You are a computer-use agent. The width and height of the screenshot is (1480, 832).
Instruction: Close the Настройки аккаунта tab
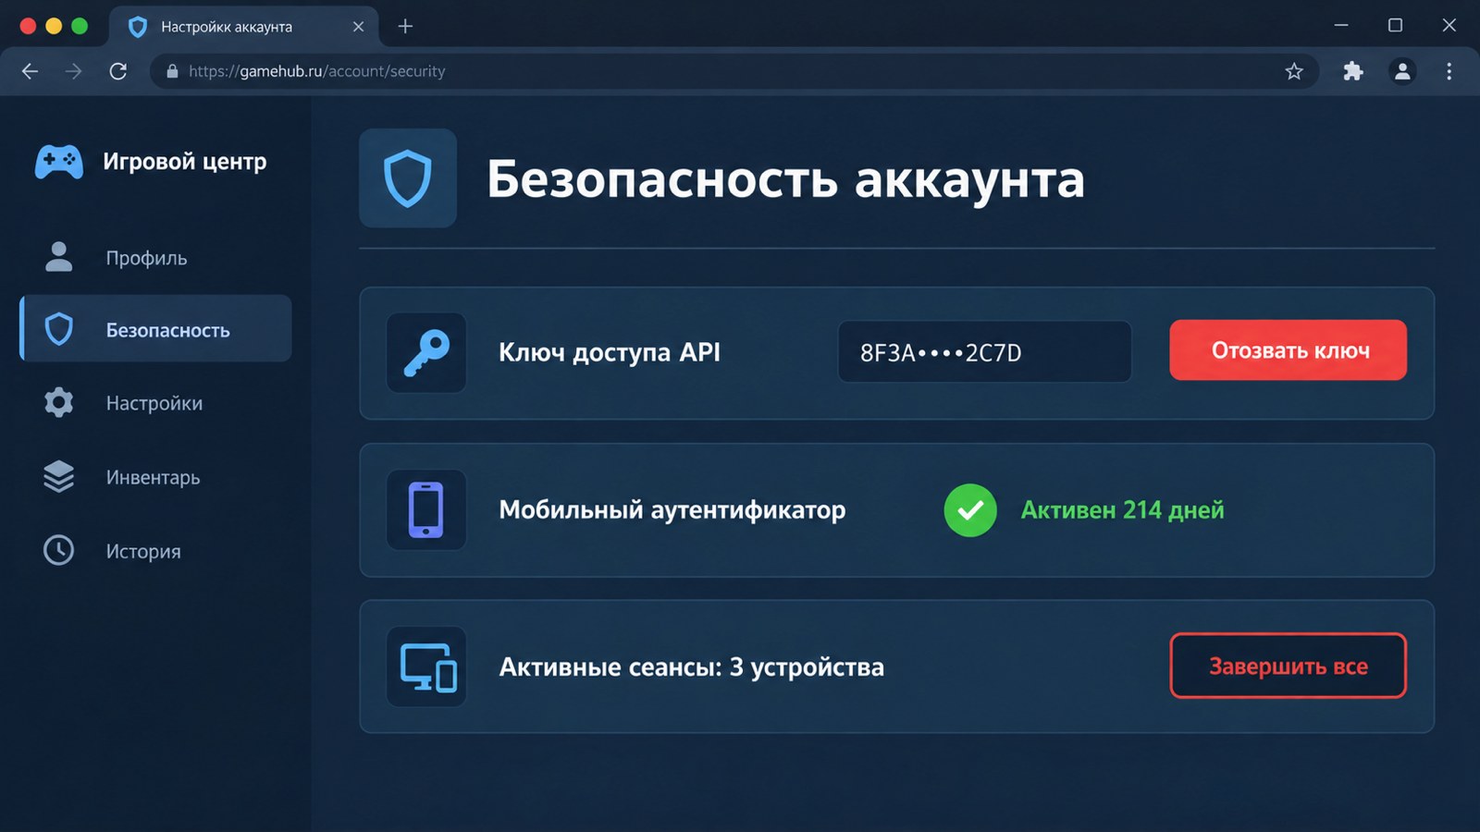(x=359, y=27)
